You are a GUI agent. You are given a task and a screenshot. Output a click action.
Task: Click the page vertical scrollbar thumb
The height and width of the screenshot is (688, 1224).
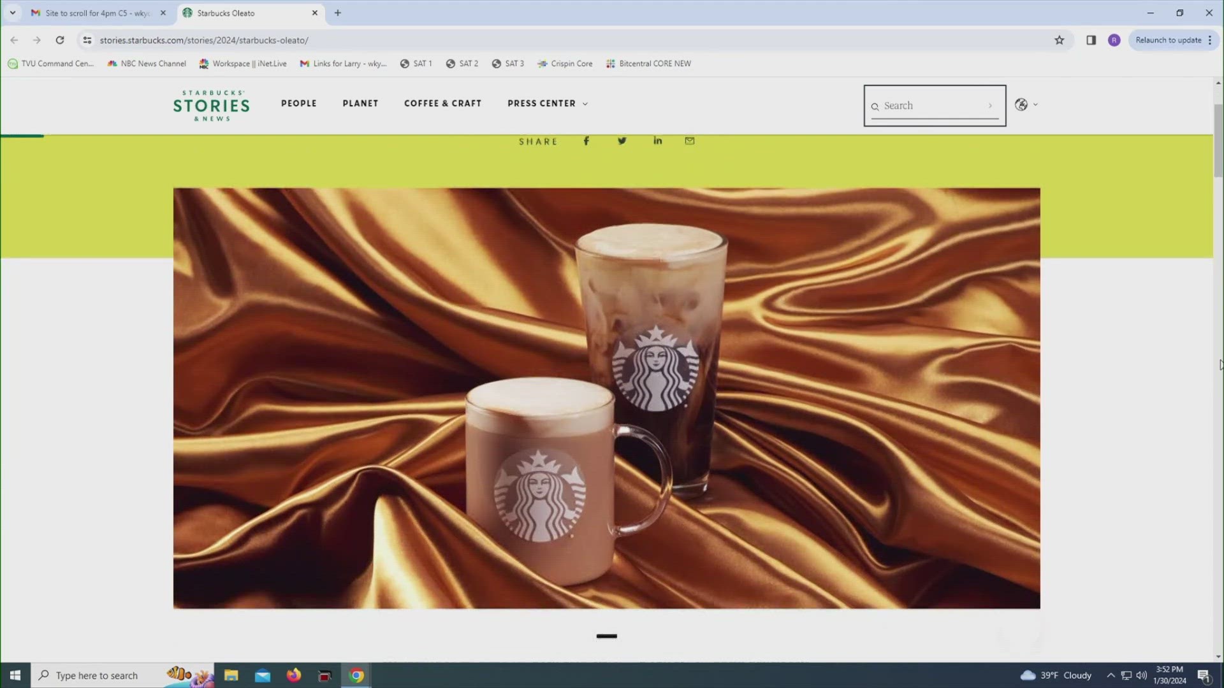(1218, 140)
